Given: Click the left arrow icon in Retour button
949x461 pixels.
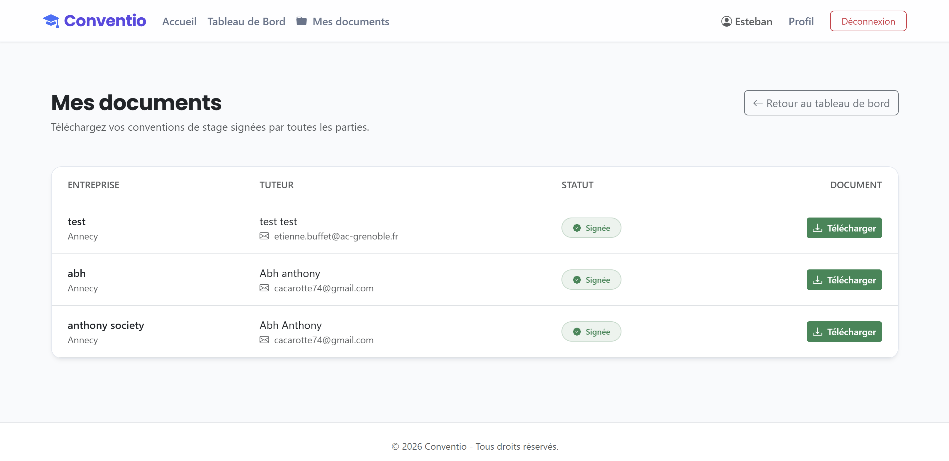Looking at the screenshot, I should tap(758, 103).
